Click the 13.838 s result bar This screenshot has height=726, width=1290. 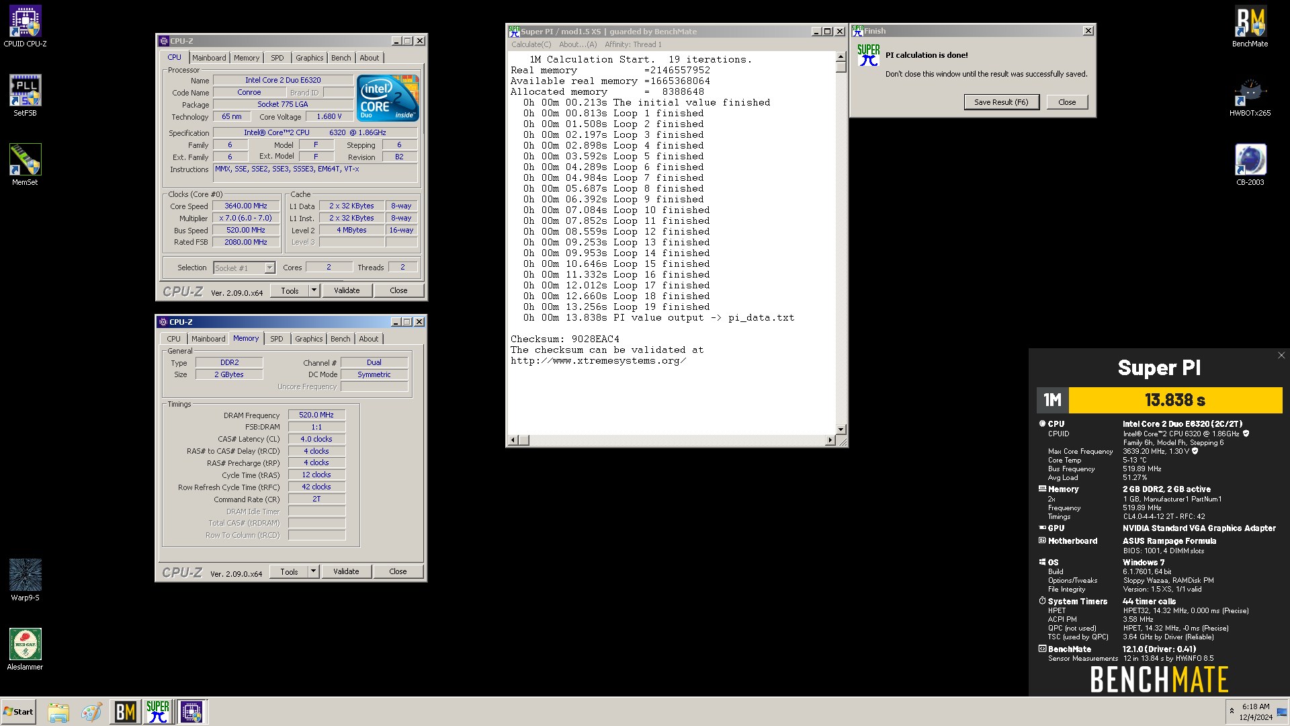1175,400
